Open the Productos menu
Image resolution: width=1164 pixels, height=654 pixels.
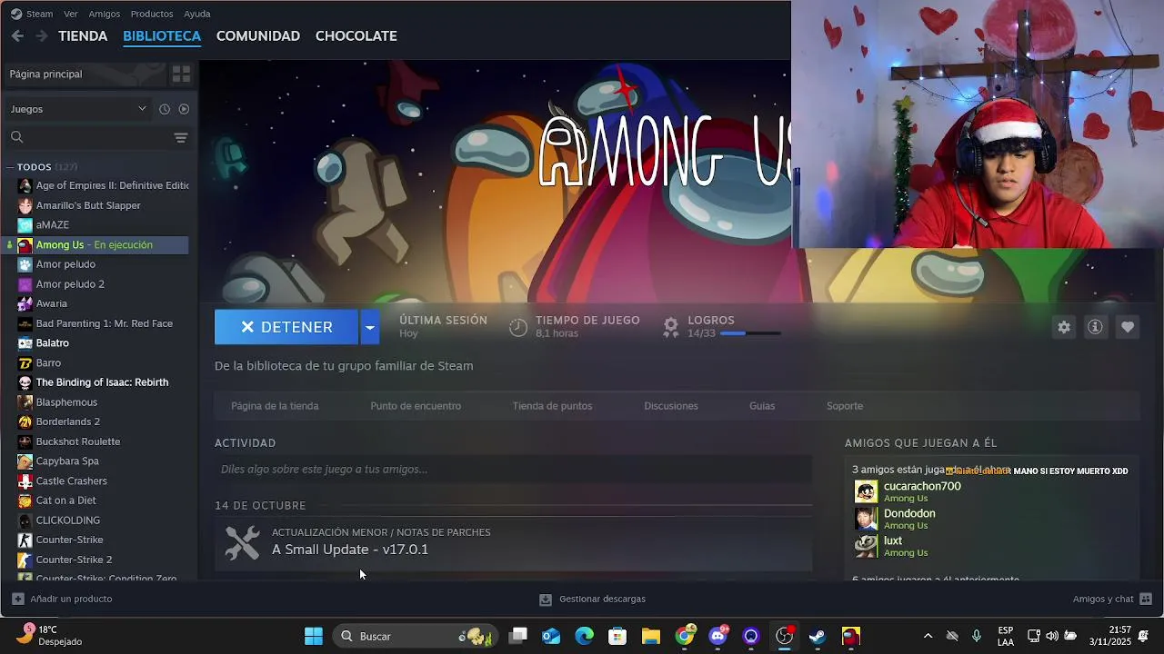(152, 14)
